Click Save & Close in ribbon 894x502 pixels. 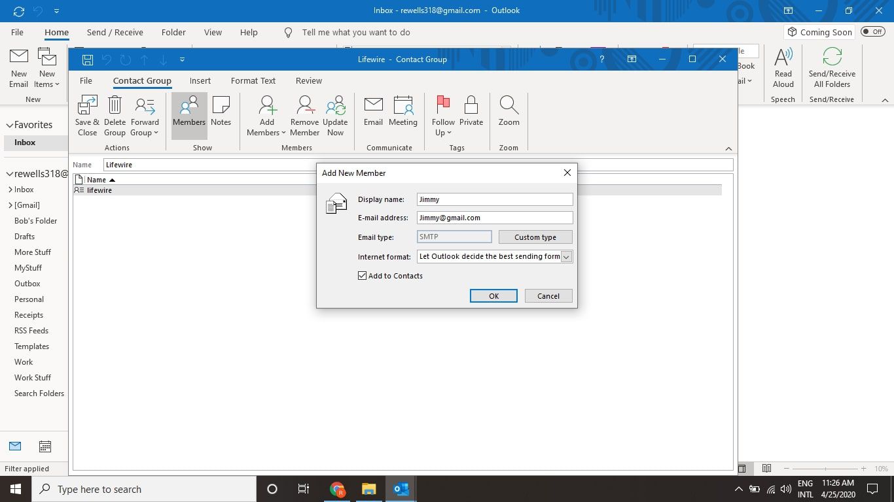[87, 116]
